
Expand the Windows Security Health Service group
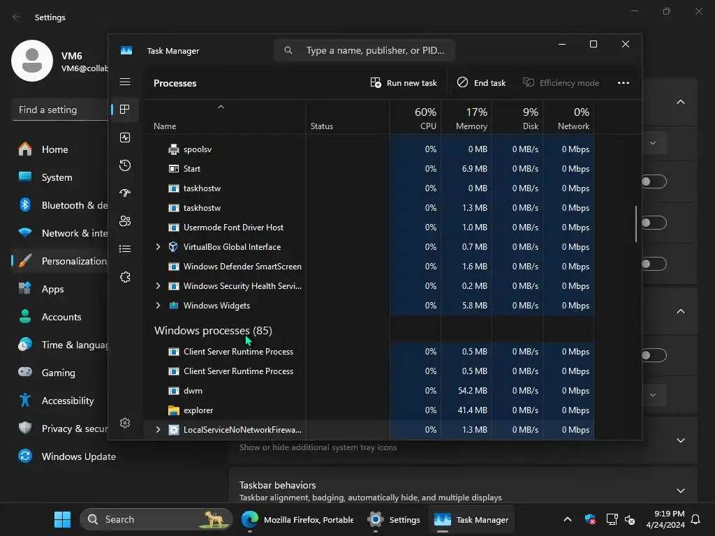[158, 285]
